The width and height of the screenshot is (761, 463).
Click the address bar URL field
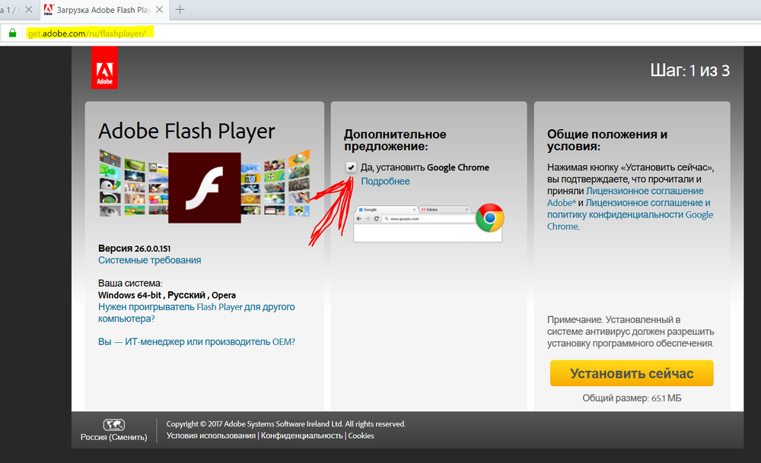pyautogui.click(x=388, y=33)
